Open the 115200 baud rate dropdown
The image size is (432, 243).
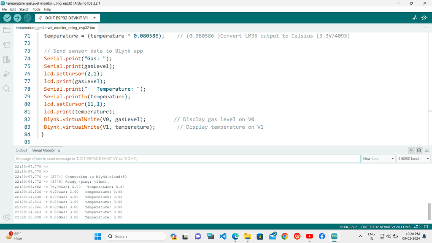point(413,159)
